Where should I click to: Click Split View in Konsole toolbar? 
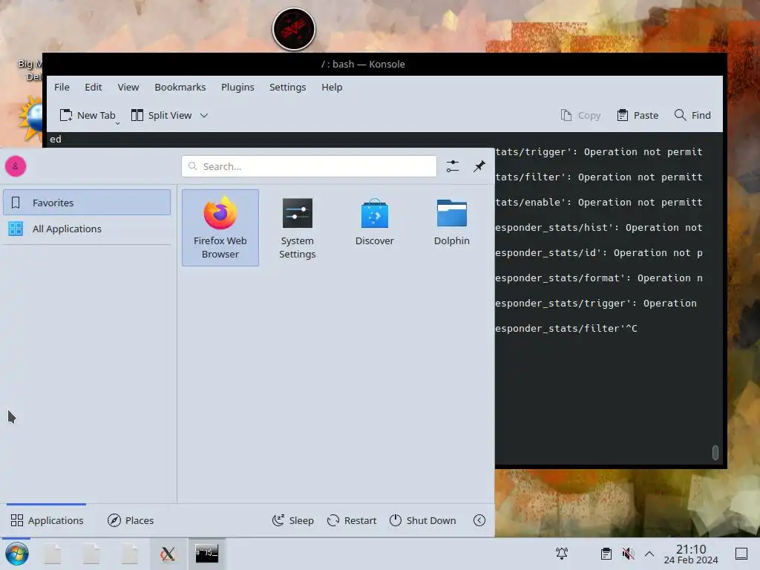coord(161,115)
